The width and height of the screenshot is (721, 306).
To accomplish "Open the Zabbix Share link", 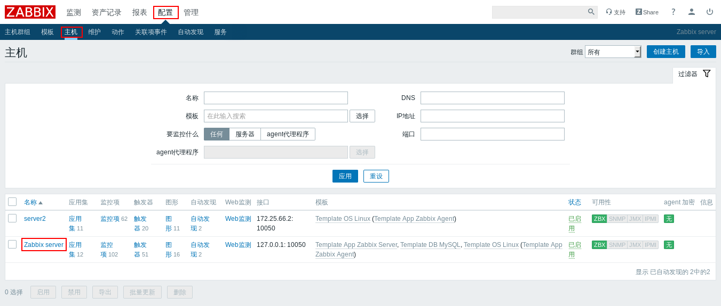I will [647, 12].
